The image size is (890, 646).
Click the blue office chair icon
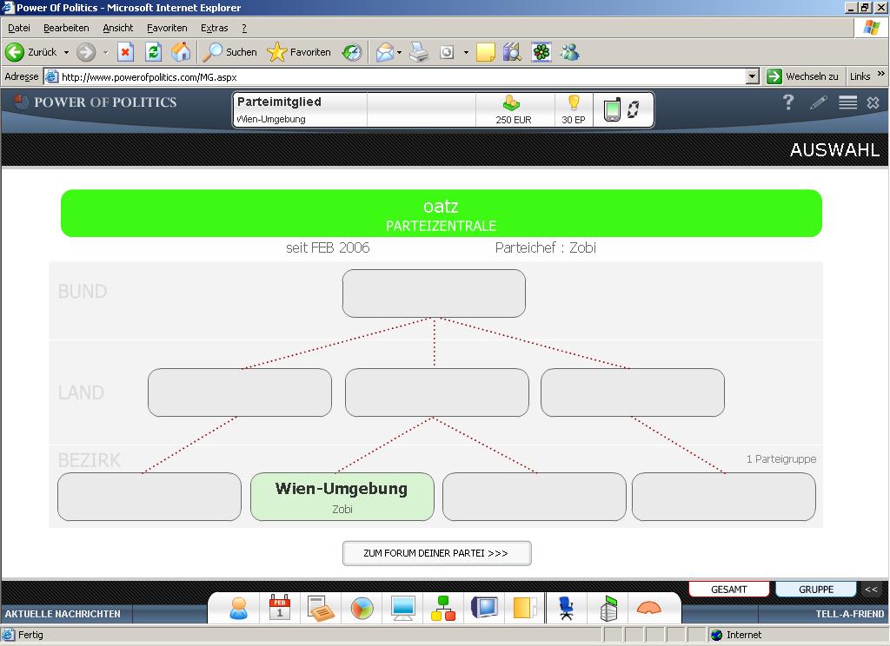pyautogui.click(x=566, y=608)
